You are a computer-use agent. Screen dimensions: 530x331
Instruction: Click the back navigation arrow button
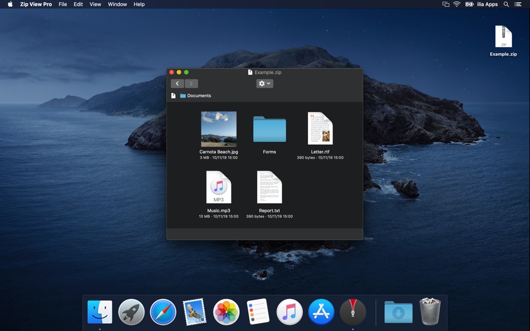(177, 84)
